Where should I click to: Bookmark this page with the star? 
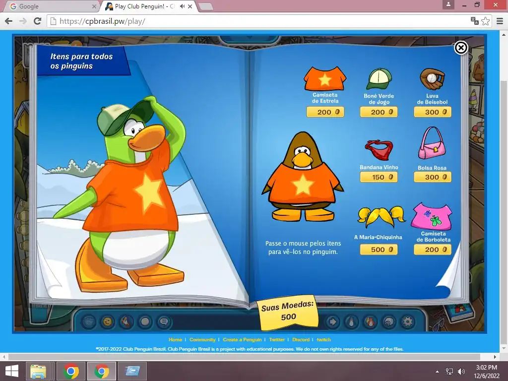pos(485,21)
